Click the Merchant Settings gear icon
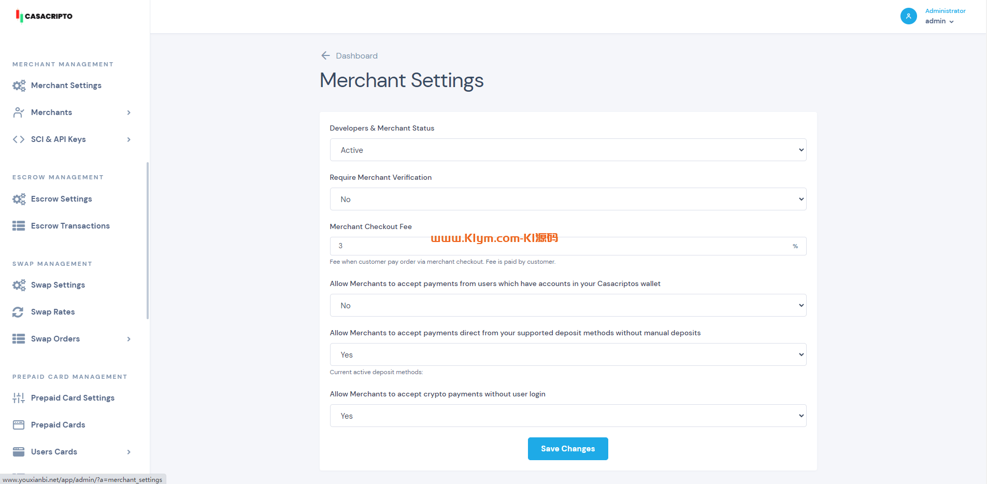 point(19,86)
